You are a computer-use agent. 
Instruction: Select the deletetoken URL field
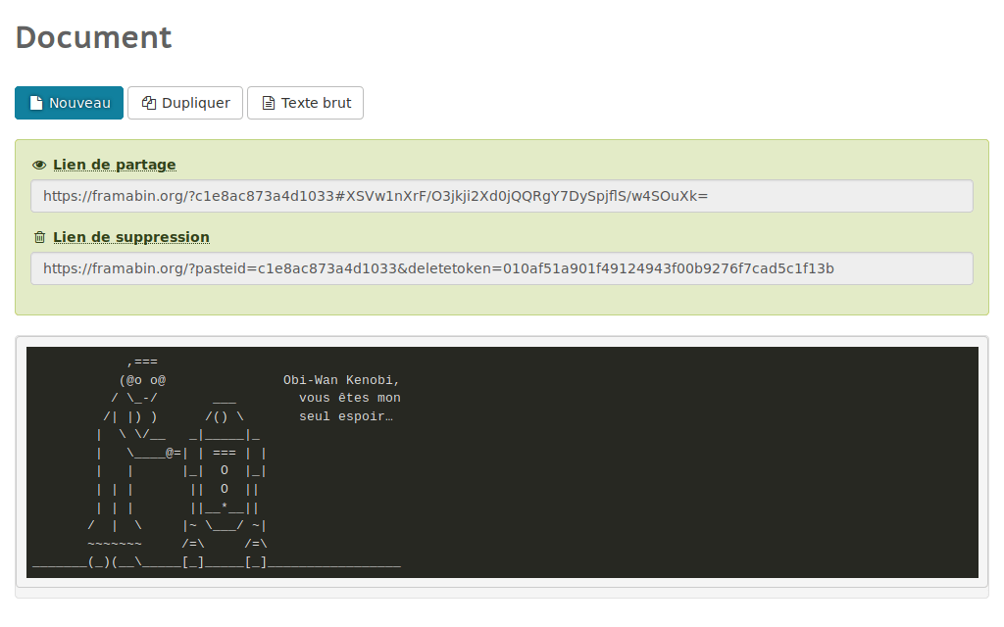(x=501, y=268)
